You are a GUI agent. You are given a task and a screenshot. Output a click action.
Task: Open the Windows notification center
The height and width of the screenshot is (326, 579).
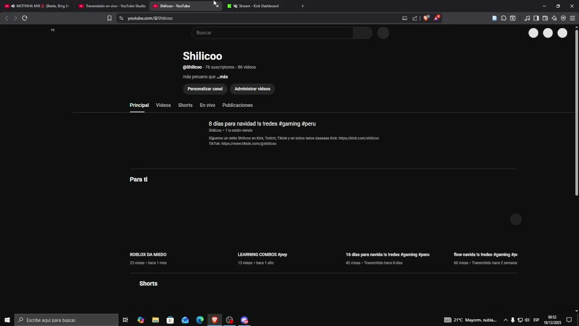tap(570, 320)
